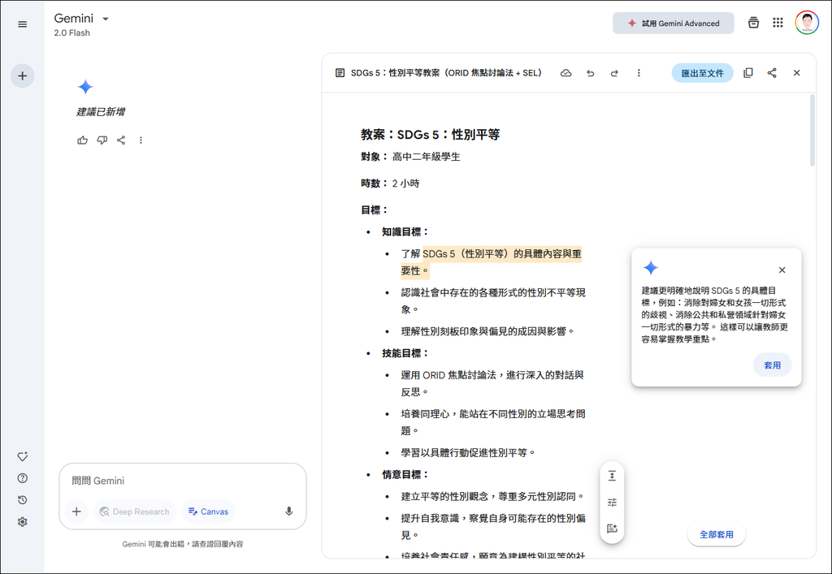Click the line 學習以具體行動促進性別平等
Screen dimensions: 832x574
468,453
